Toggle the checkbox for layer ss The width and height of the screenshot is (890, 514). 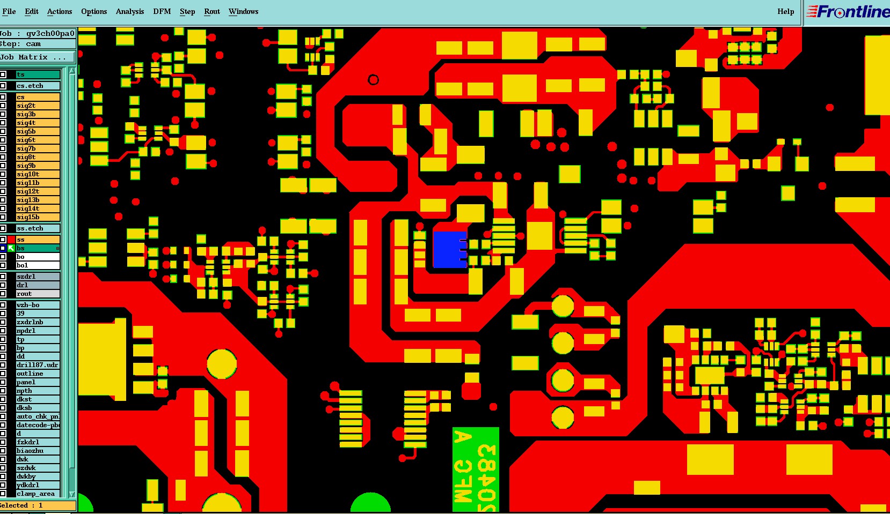(3, 240)
